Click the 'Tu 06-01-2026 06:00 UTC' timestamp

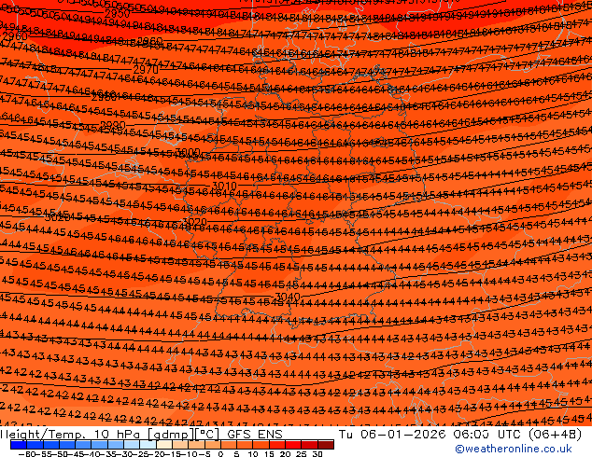(x=430, y=434)
